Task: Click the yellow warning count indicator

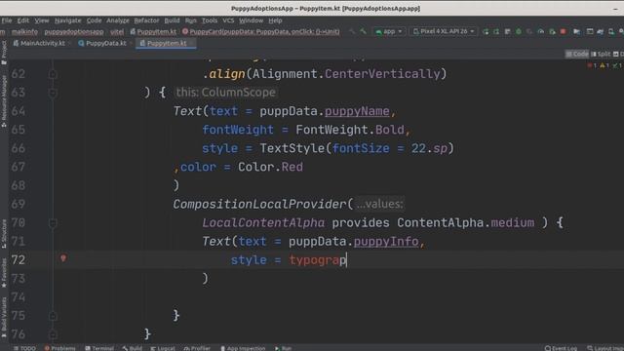Action: 604,65
